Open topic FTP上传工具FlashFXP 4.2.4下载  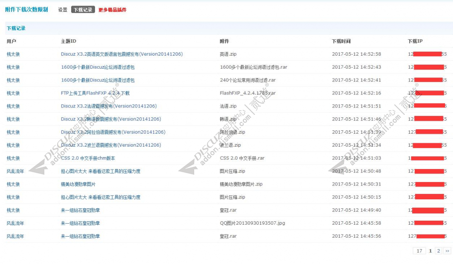coord(95,93)
